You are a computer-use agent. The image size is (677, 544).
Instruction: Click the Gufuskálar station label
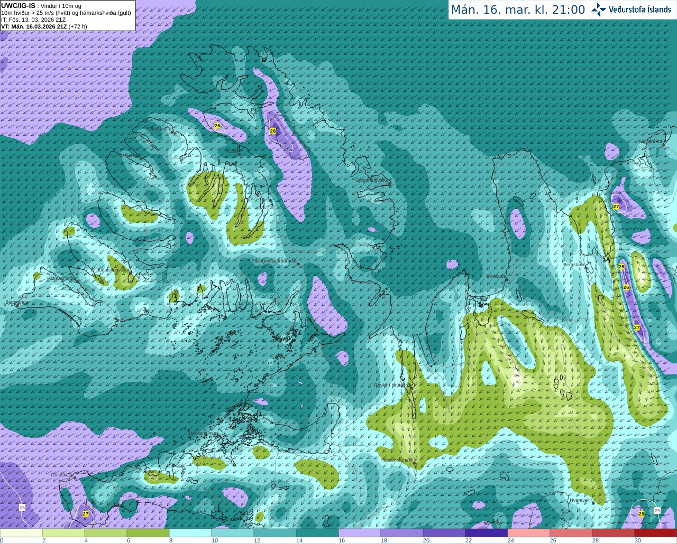click(62, 475)
